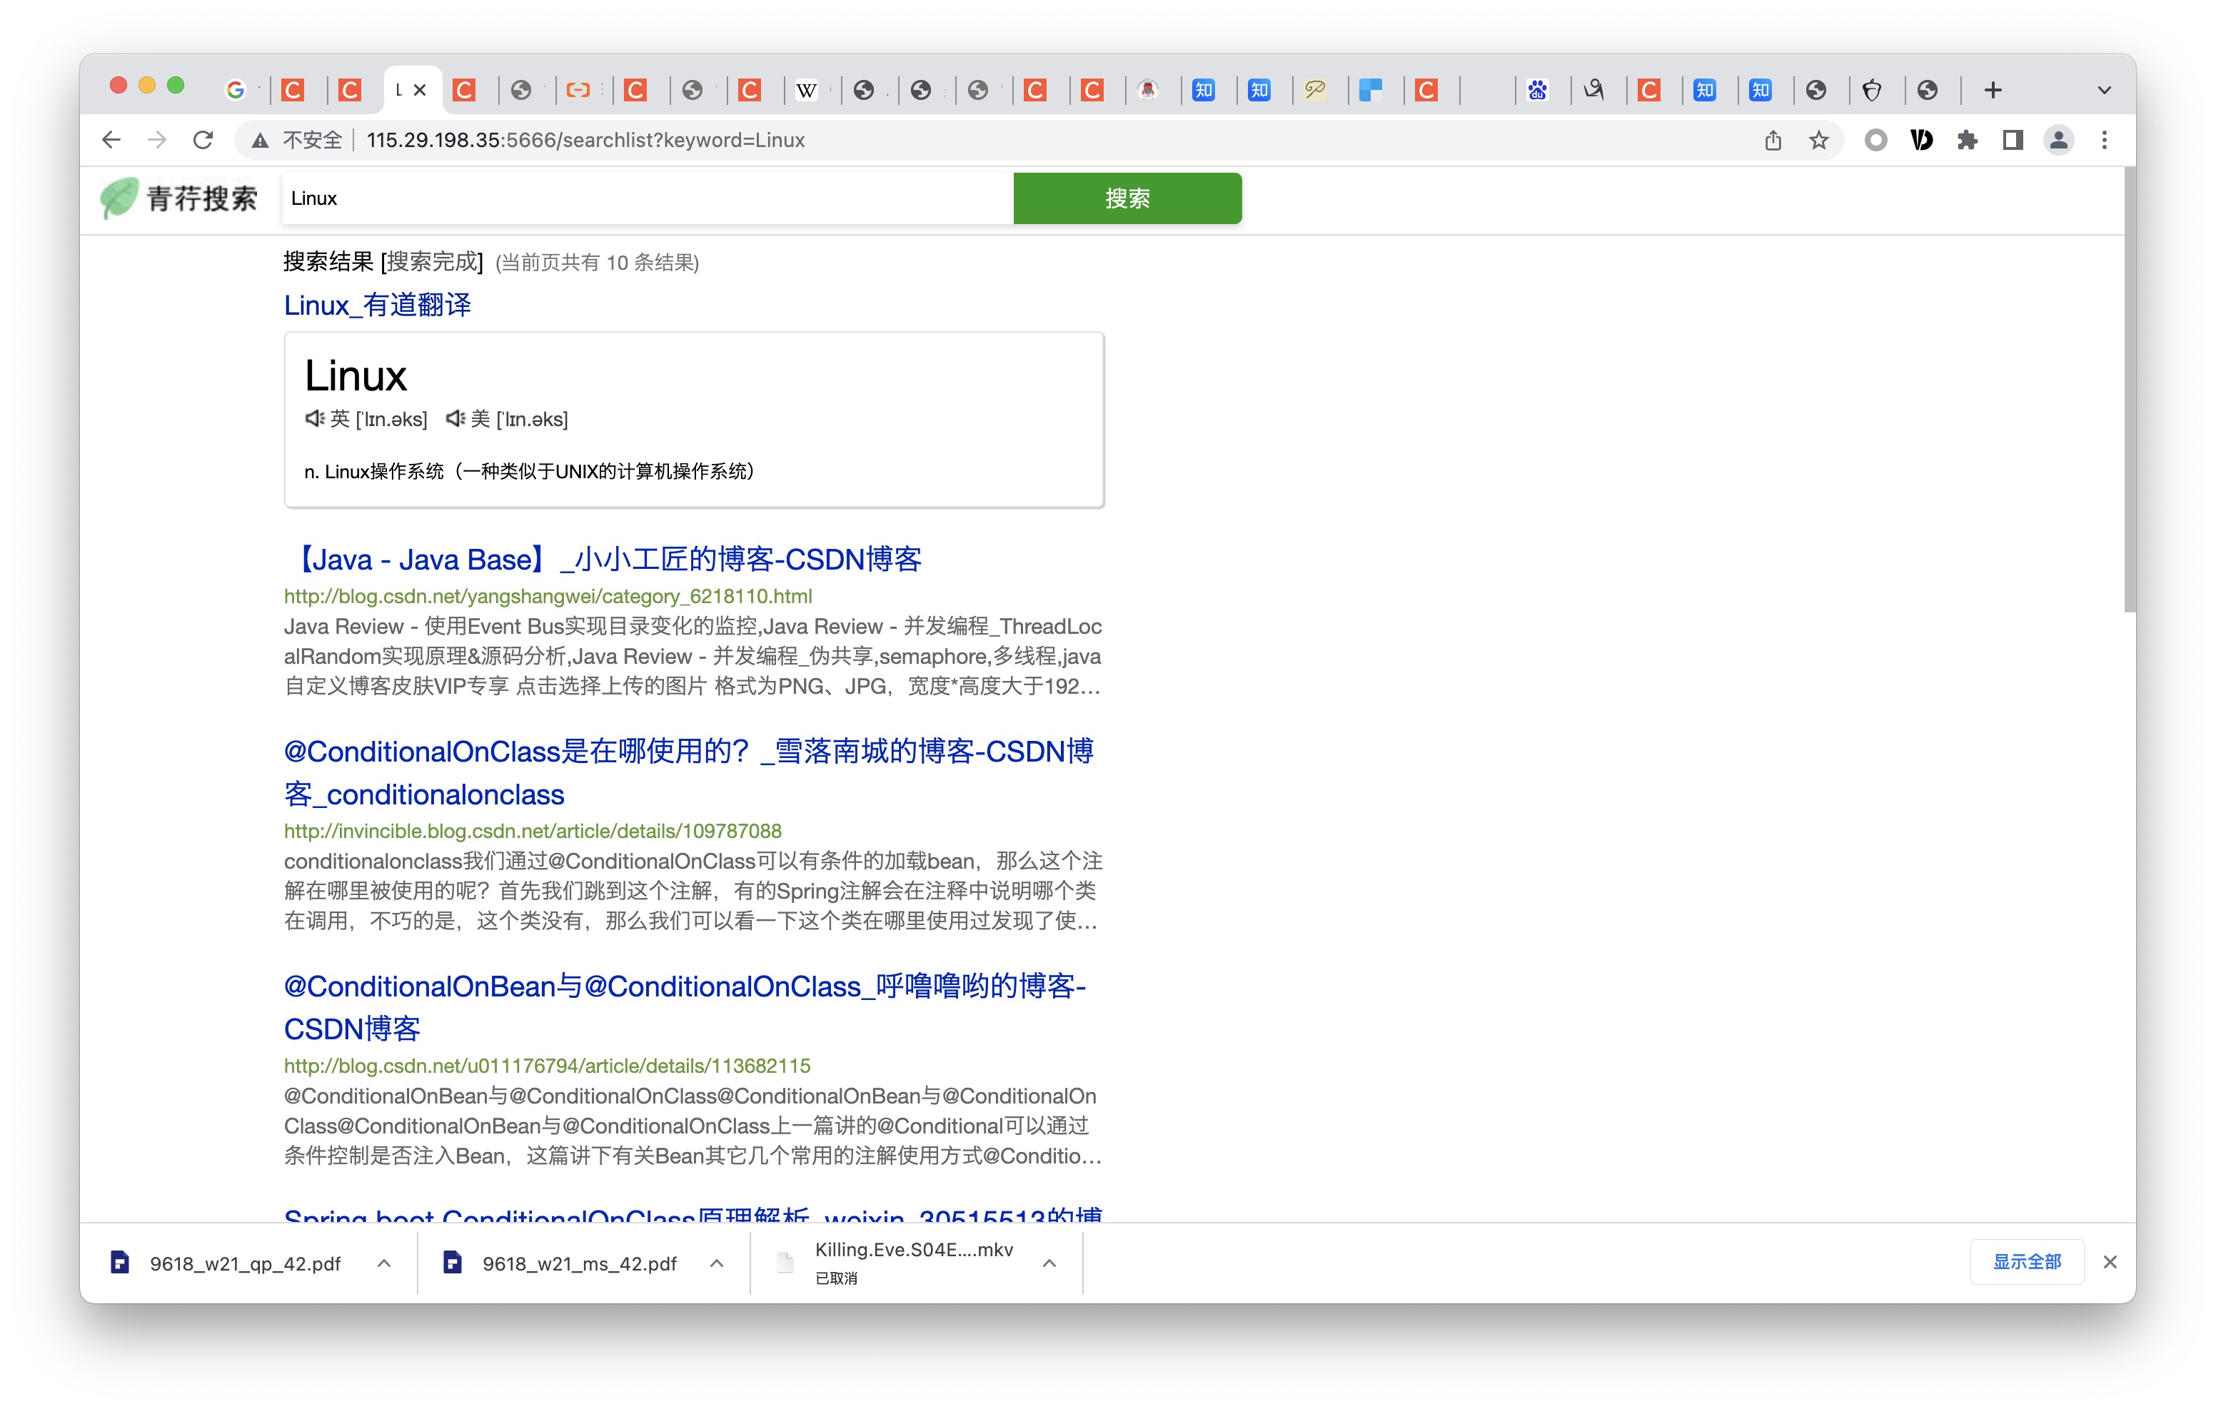This screenshot has height=1409, width=2216.
Task: Expand options for the Killing.Eve mkv download
Action: tap(1049, 1263)
